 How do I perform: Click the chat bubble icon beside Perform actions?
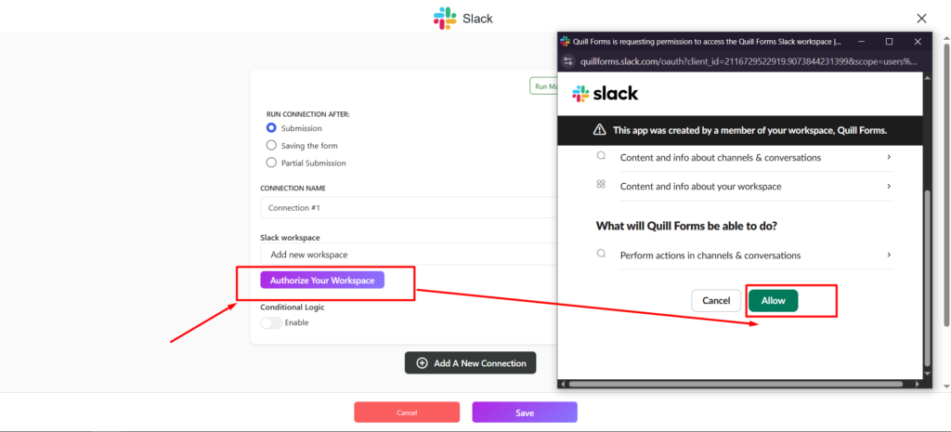[601, 253]
